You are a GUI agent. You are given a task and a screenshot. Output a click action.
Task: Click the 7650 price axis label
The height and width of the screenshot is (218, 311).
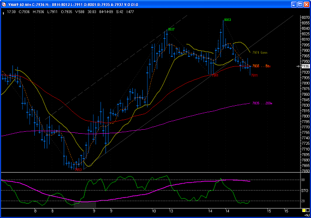tap(306, 171)
